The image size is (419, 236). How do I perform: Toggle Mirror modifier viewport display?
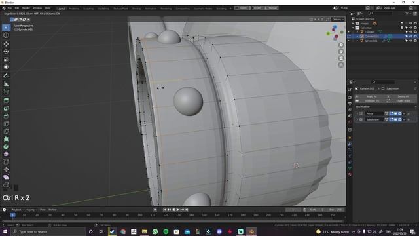(395, 113)
